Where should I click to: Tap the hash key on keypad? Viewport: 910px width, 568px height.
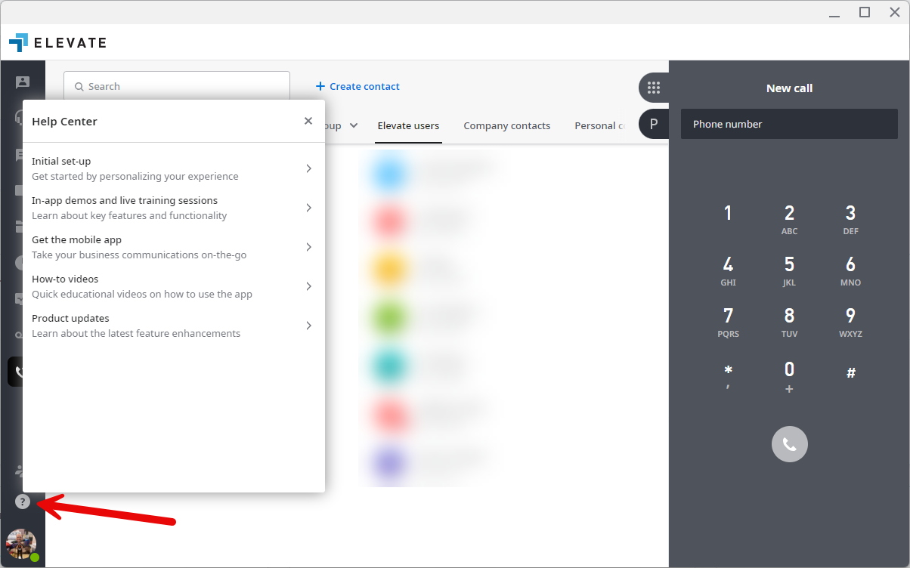850,373
